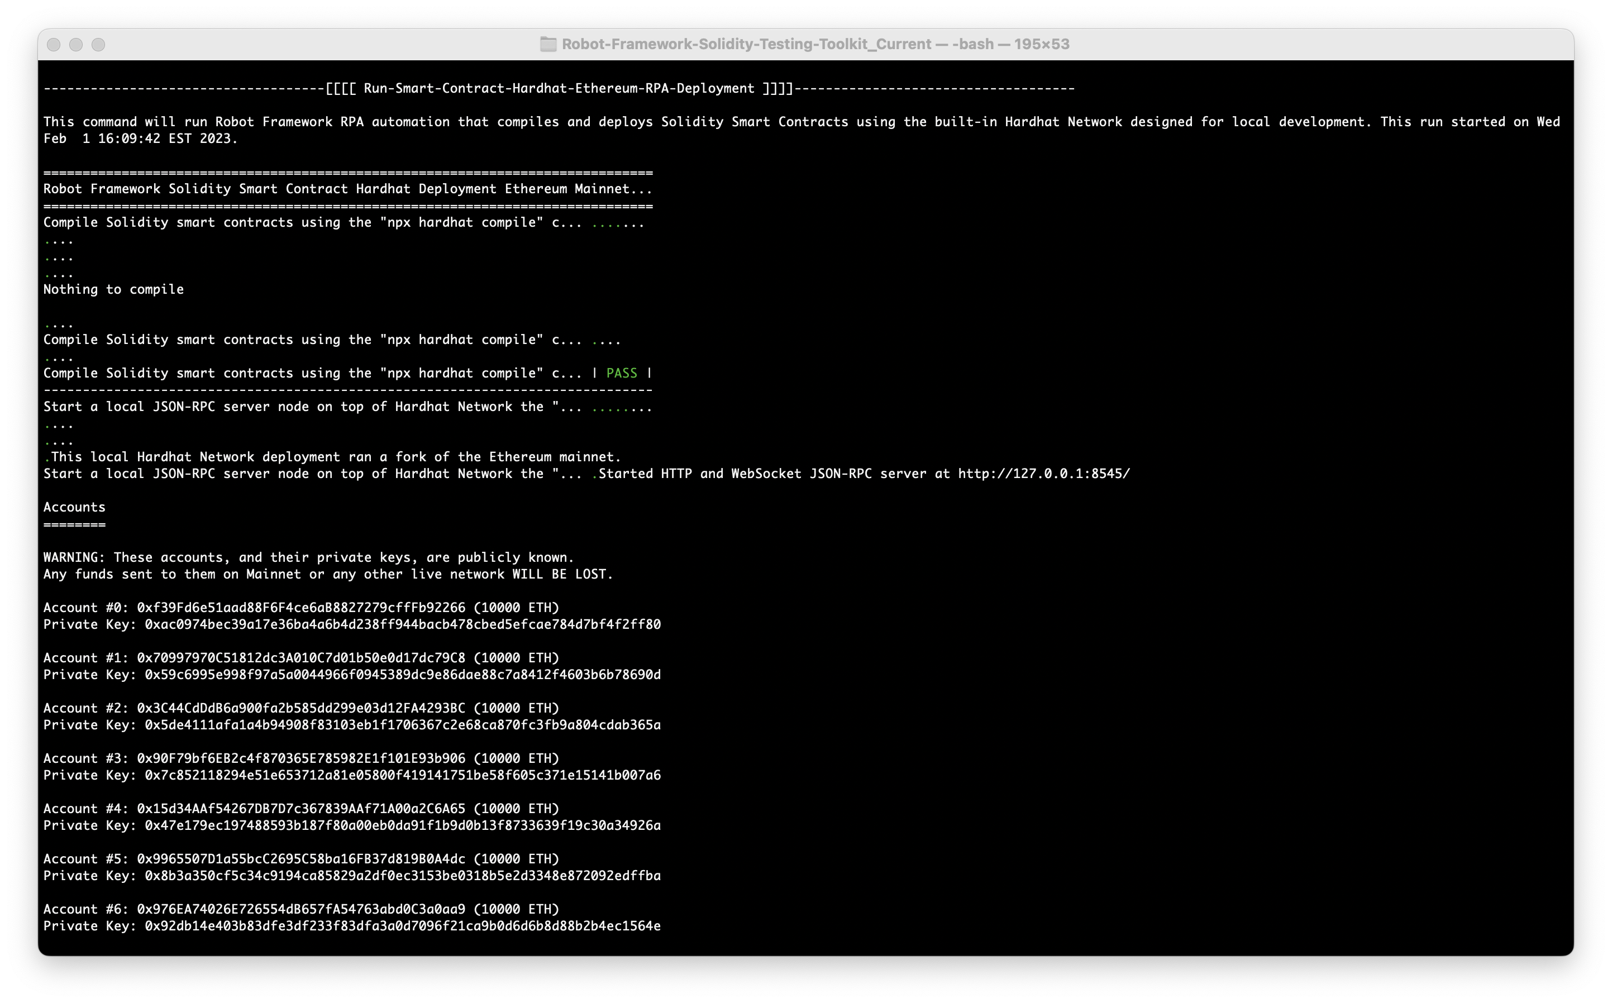
Task: Click the "Accounts" heading text
Action: pos(74,508)
